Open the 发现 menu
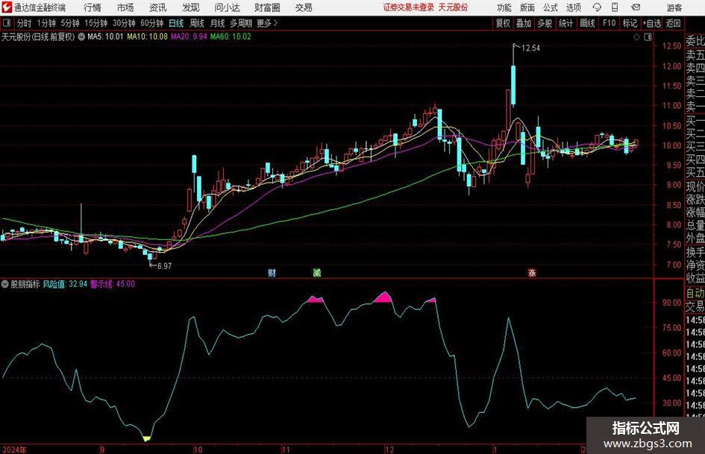The image size is (705, 454). click(x=191, y=7)
